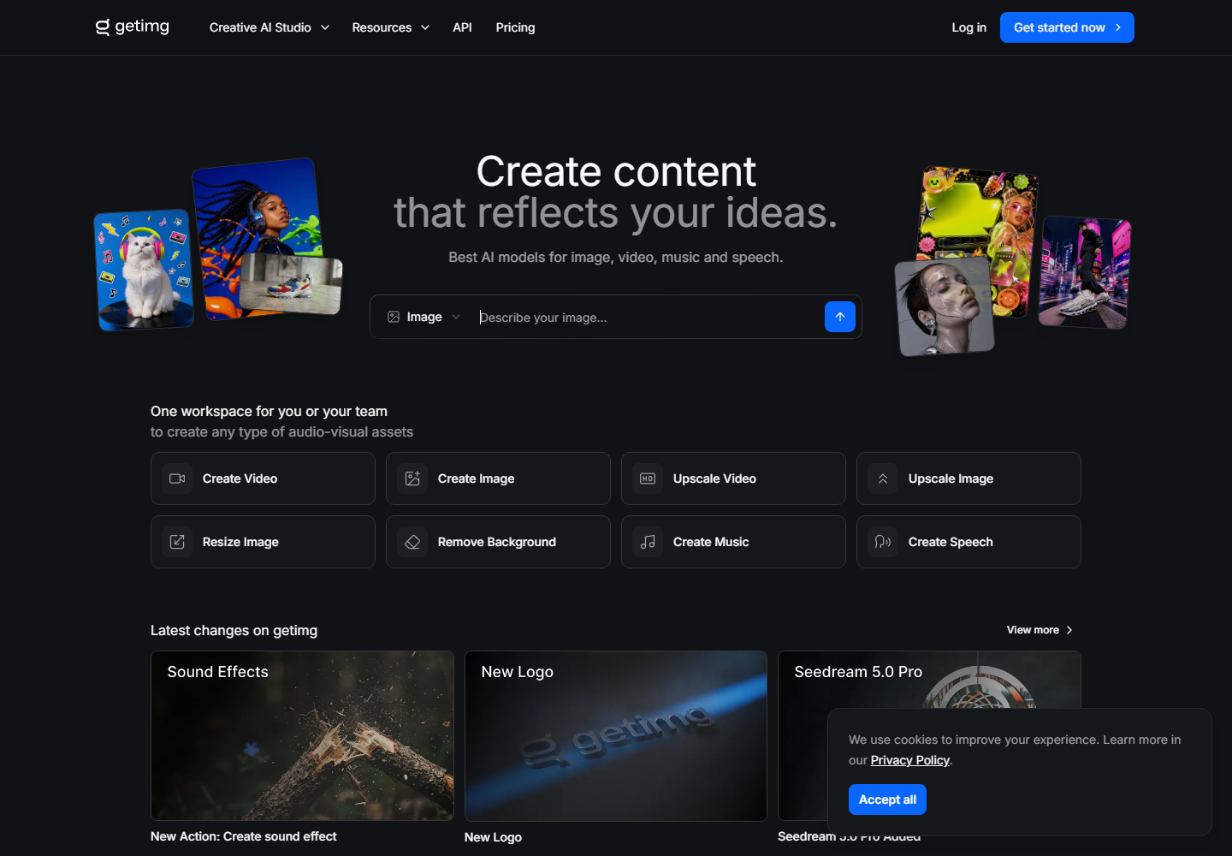Image resolution: width=1232 pixels, height=856 pixels.
Task: Click the Create Image sparkle icon
Action: [412, 479]
